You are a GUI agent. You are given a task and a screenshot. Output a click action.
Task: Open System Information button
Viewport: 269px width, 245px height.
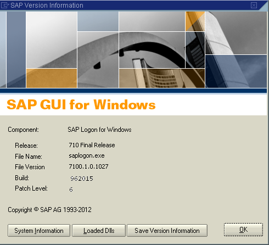(x=39, y=231)
